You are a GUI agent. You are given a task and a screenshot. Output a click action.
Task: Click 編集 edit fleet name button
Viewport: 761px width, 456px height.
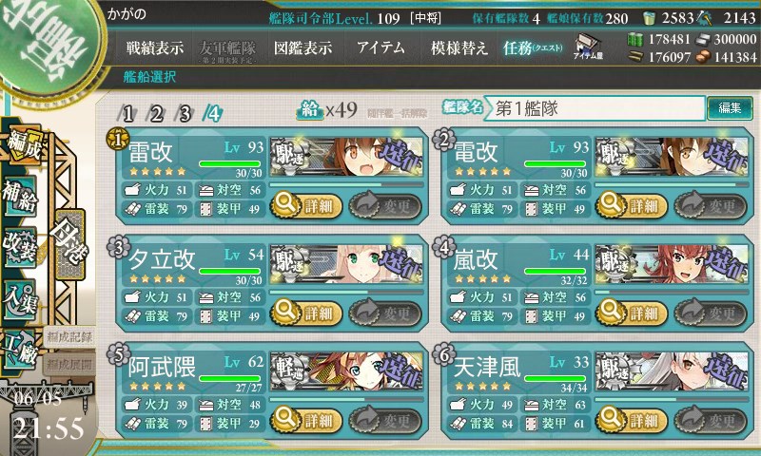click(x=730, y=107)
